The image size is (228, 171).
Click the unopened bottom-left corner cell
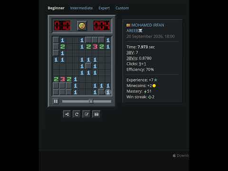pos(56,92)
